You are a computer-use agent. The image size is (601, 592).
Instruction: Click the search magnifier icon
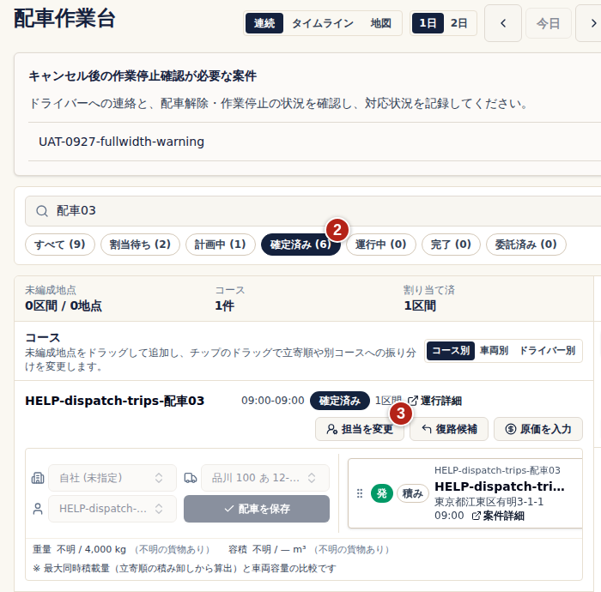42,211
